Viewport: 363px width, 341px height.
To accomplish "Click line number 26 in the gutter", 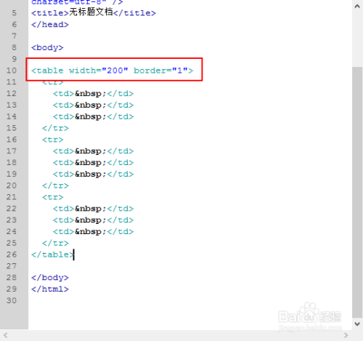I will pyautogui.click(x=12, y=254).
